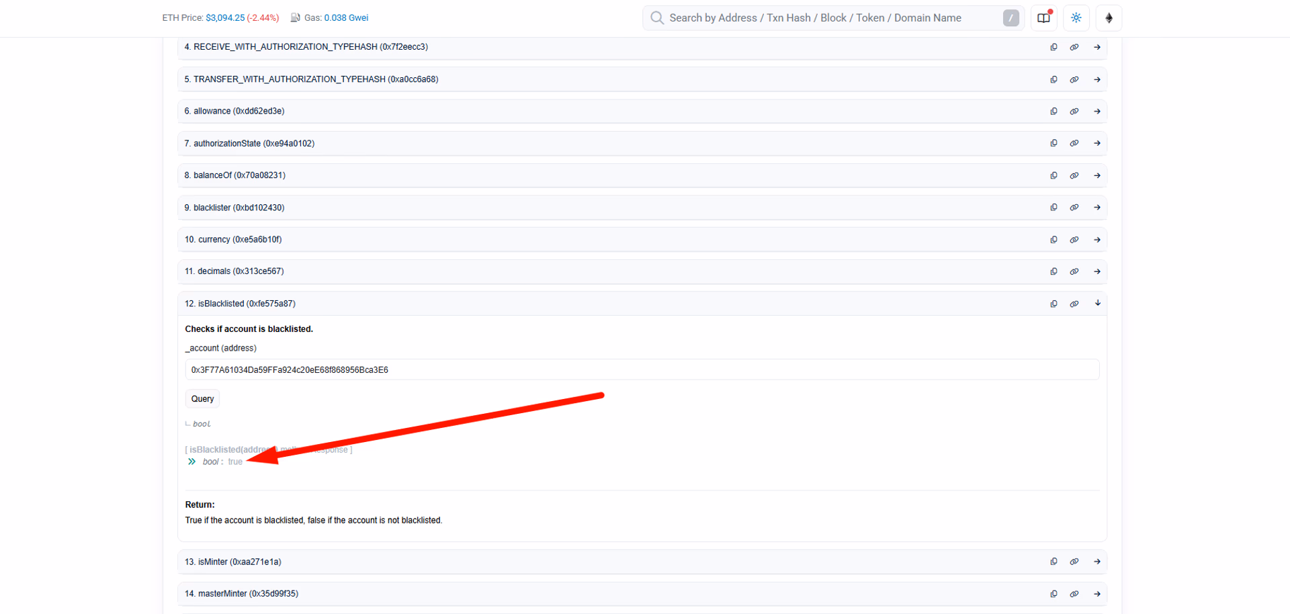Copy method name for blacklister row
This screenshot has height=614, width=1290.
[1053, 208]
